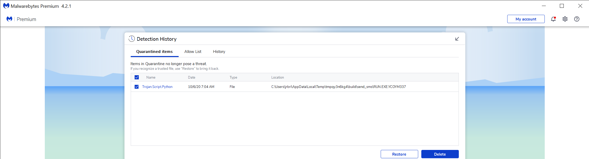The width and height of the screenshot is (589, 159).
Task: Restore the selected quarantined item
Action: click(399, 154)
